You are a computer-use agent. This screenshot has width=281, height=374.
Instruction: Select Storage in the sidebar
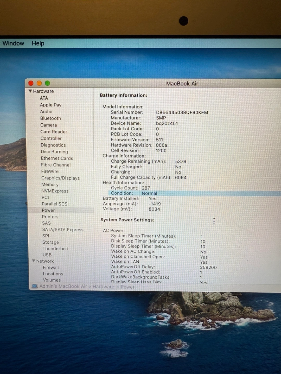[x=51, y=242]
